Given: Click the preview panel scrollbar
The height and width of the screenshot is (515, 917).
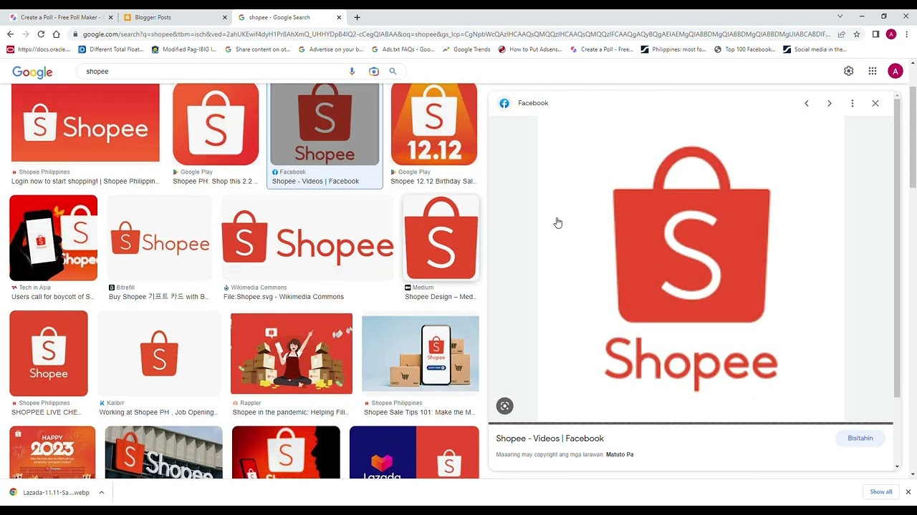Looking at the screenshot, I should click(x=897, y=247).
